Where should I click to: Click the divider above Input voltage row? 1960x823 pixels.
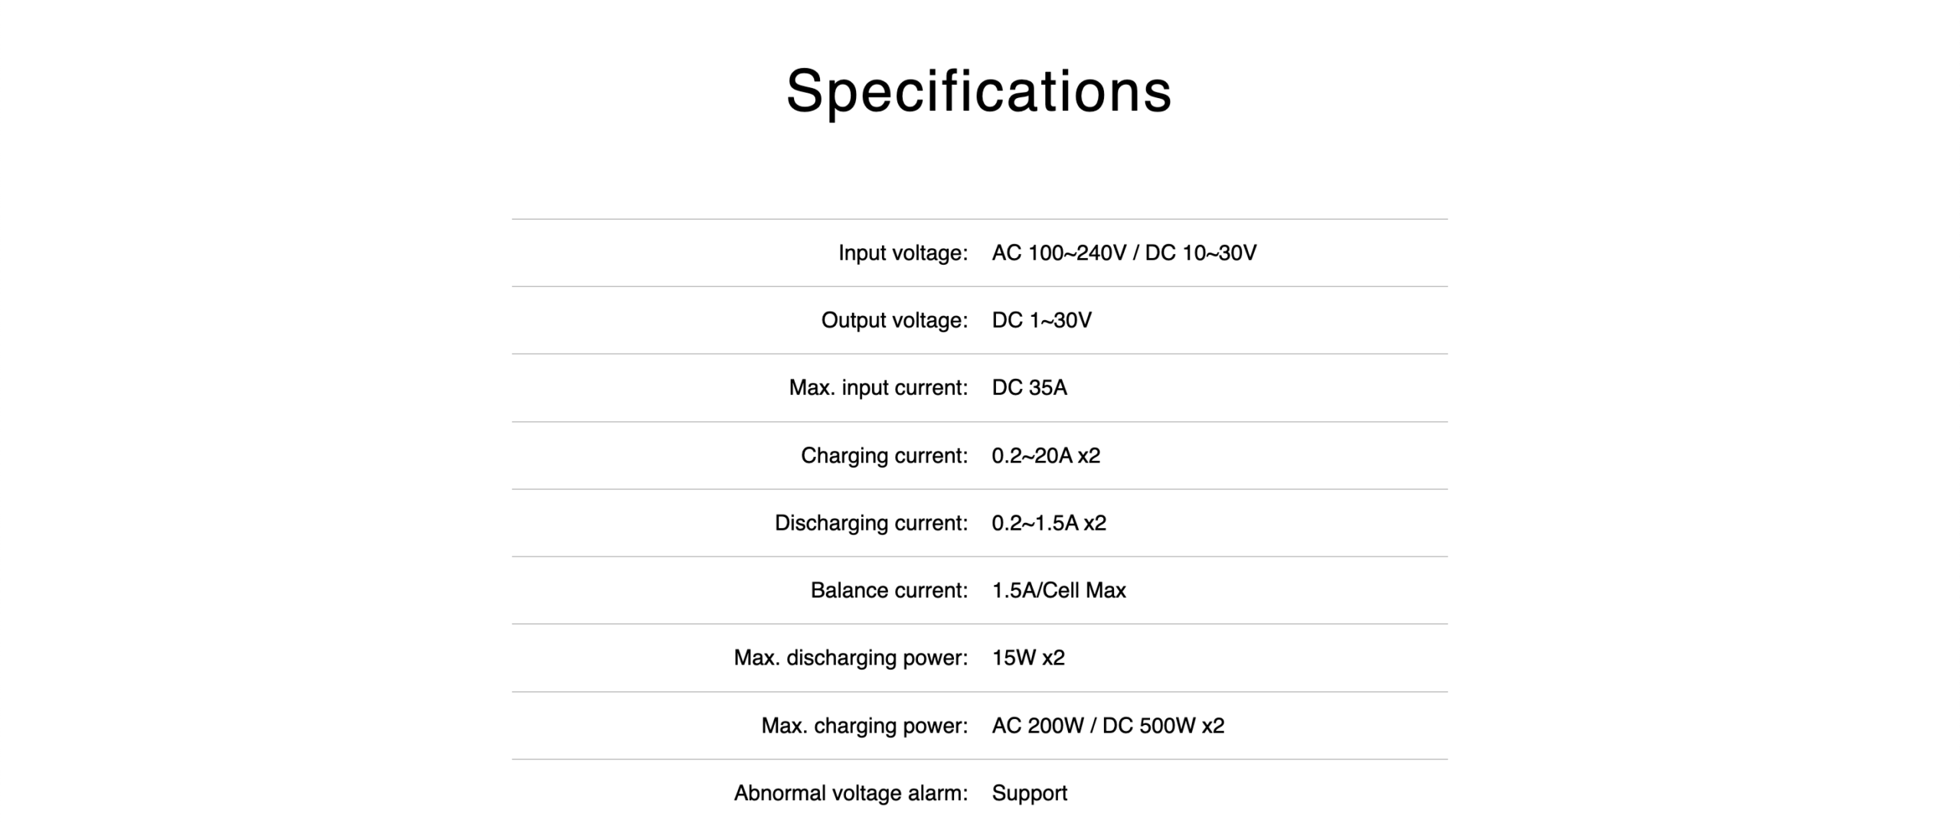(x=979, y=219)
